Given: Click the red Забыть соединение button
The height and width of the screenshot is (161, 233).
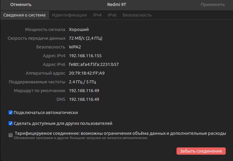Looking at the screenshot, I should coord(201,151).
